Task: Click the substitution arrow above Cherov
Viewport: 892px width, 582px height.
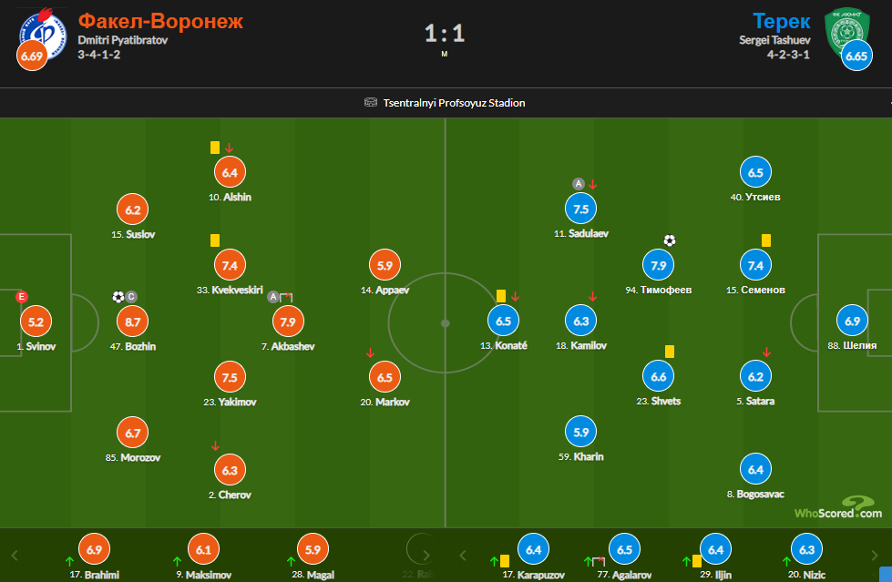Action: [215, 445]
